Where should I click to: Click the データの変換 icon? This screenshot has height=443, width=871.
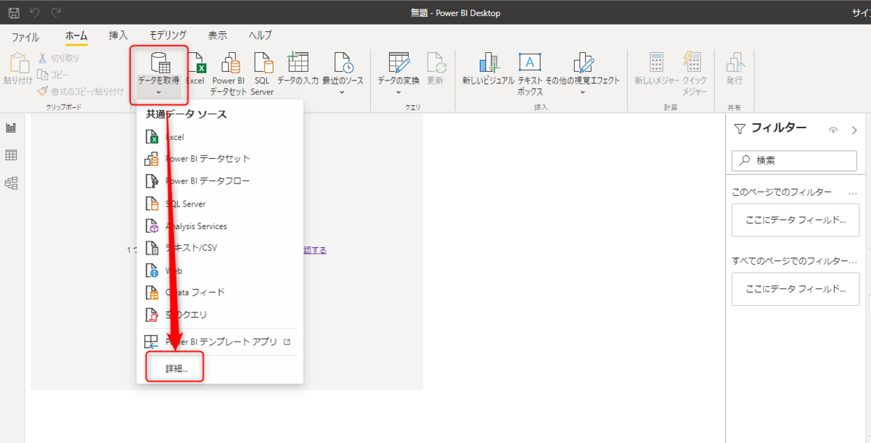point(398,62)
